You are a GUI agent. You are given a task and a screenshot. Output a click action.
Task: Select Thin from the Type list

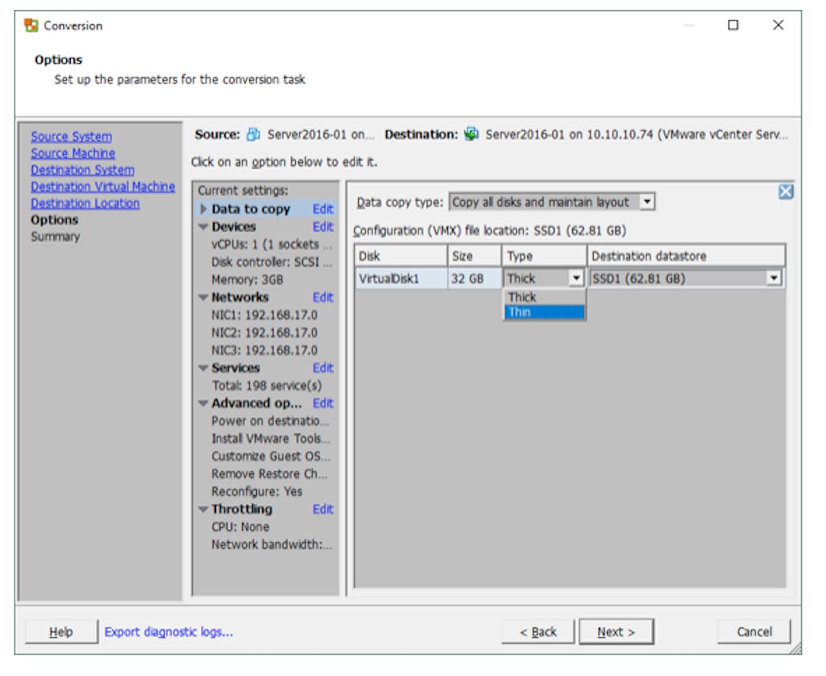coord(544,312)
